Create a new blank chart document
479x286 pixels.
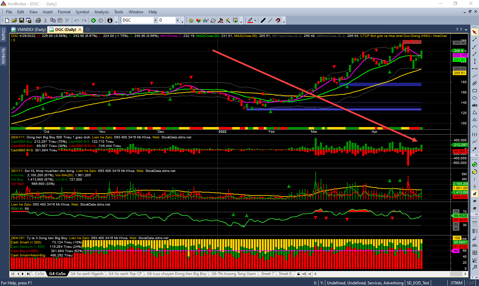8,20
